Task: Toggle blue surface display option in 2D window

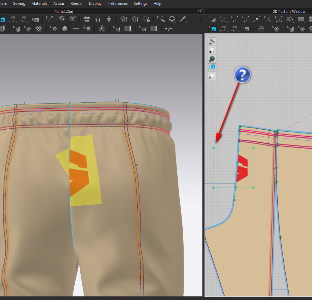Action: point(212,67)
